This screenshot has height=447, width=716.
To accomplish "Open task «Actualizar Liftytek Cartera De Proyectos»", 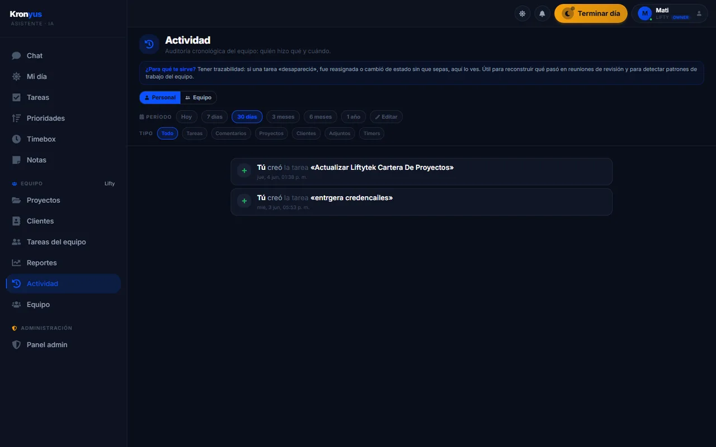I will pyautogui.click(x=382, y=168).
